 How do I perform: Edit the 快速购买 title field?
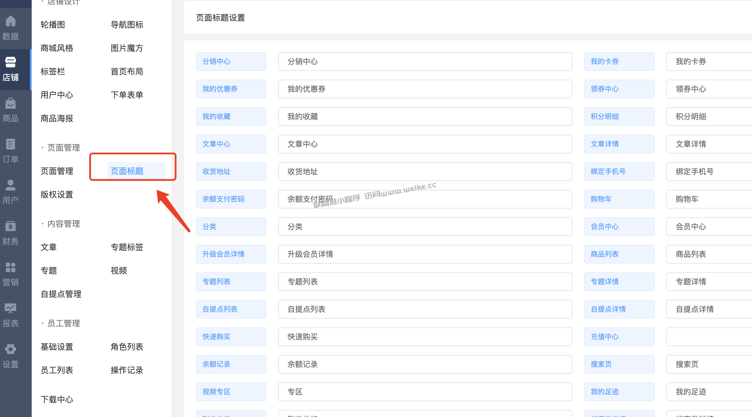coord(425,337)
